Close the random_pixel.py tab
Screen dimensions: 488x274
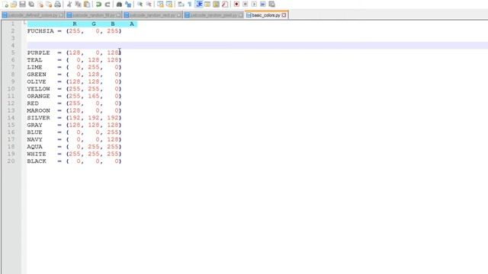click(241, 15)
